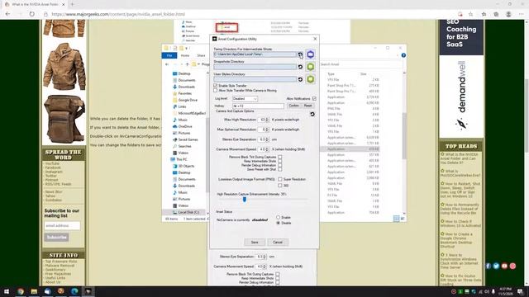
Task: Enable Keep Intermediate Shots
Action: point(279,162)
